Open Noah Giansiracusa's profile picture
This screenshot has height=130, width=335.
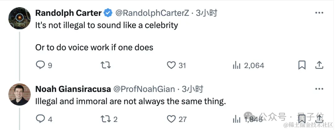(x=19, y=94)
